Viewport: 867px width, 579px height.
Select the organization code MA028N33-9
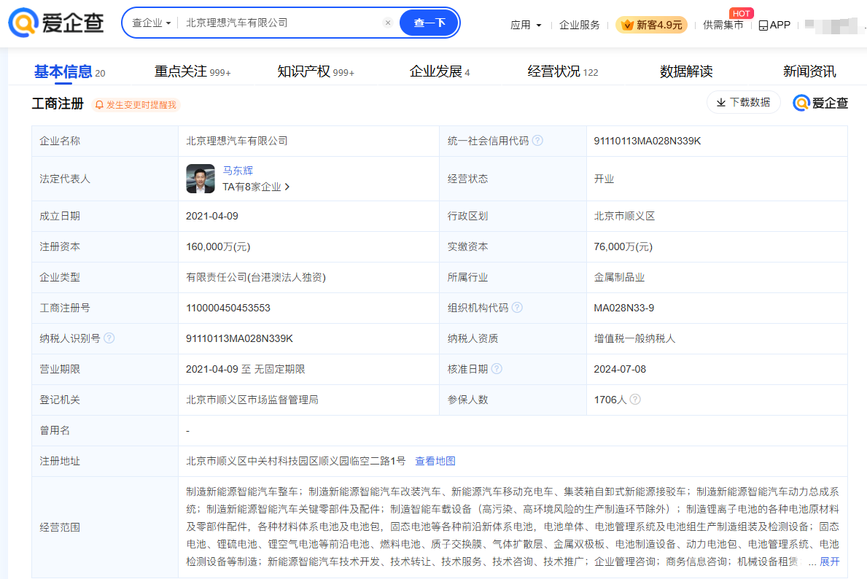point(623,308)
